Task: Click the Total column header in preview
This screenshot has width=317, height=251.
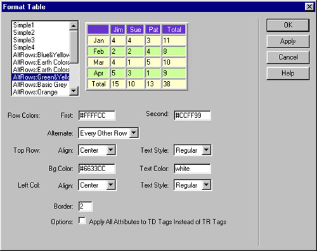Action: click(x=174, y=29)
